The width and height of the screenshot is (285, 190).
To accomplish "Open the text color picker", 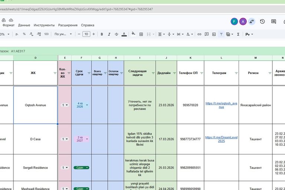I will coord(124,34).
